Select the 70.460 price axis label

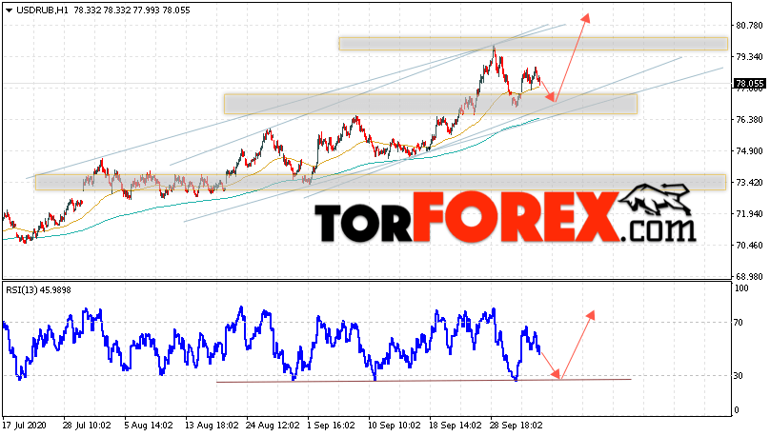click(x=749, y=246)
